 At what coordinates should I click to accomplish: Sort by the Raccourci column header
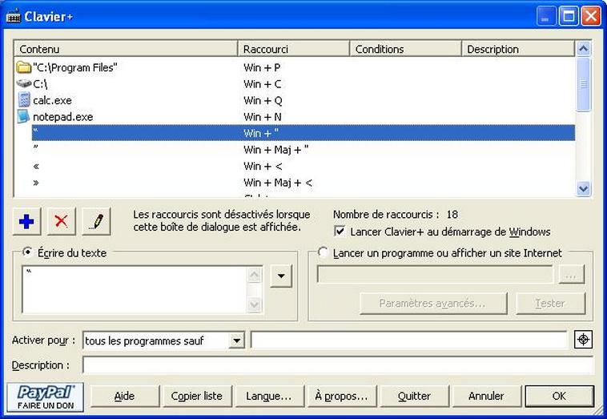tap(294, 49)
